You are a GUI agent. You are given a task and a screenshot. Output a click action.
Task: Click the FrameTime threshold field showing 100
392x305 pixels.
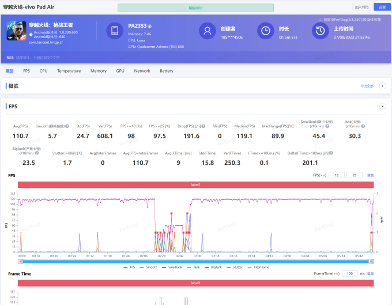[350, 274]
